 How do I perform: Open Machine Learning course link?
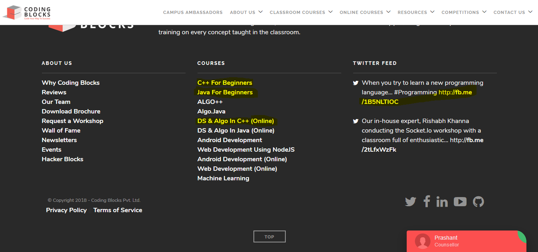pos(224,178)
